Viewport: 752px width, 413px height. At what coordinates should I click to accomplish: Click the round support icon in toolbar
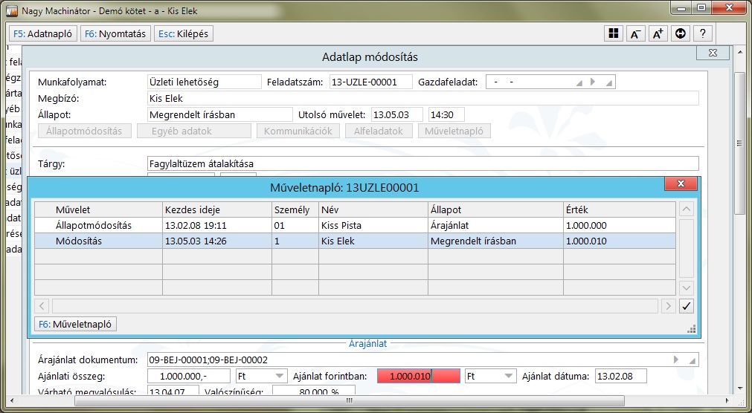click(x=680, y=33)
